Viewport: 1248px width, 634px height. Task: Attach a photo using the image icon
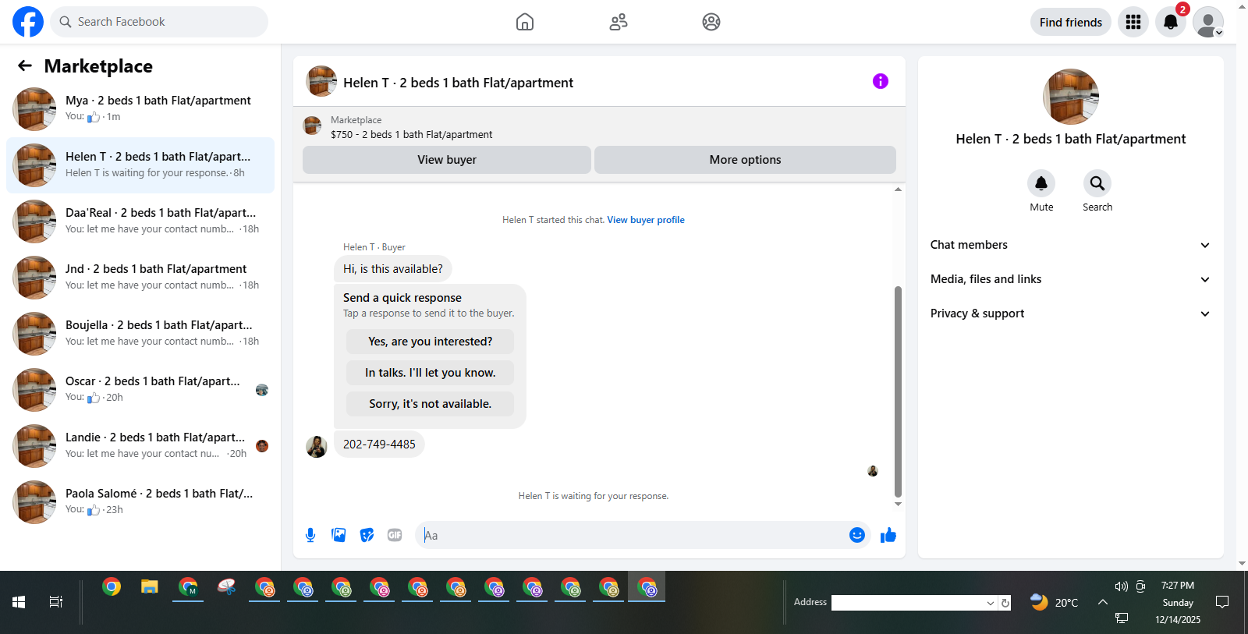tap(339, 535)
